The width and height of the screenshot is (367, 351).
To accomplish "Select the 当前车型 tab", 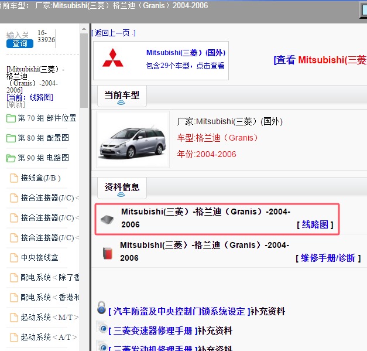I will click(x=122, y=96).
